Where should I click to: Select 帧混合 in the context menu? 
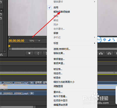click(72, 78)
